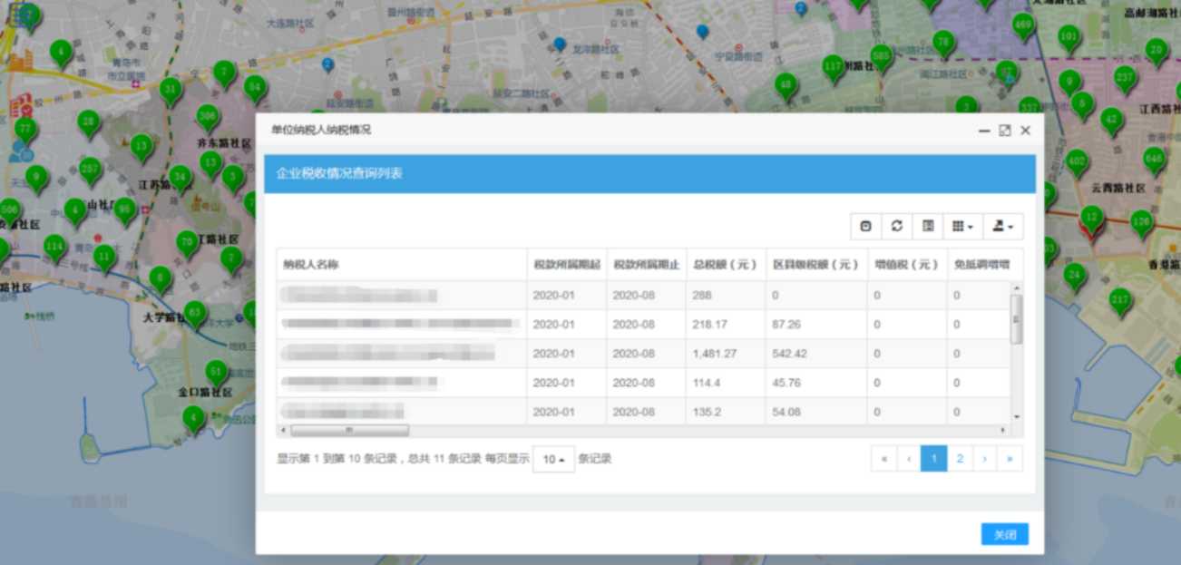
Task: Jump to the first page arrow
Action: pyautogui.click(x=883, y=459)
